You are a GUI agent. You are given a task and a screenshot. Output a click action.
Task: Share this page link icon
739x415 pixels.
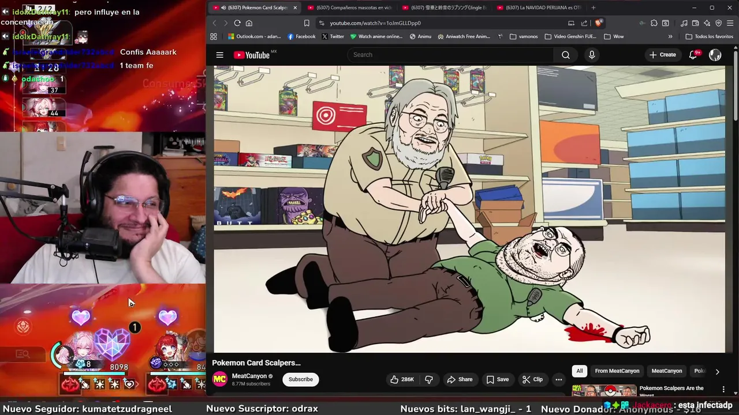tap(584, 23)
